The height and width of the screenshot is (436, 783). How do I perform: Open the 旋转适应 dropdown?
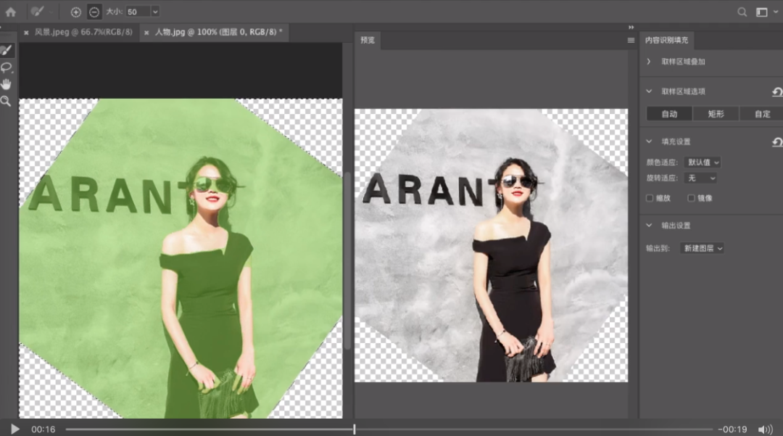700,178
